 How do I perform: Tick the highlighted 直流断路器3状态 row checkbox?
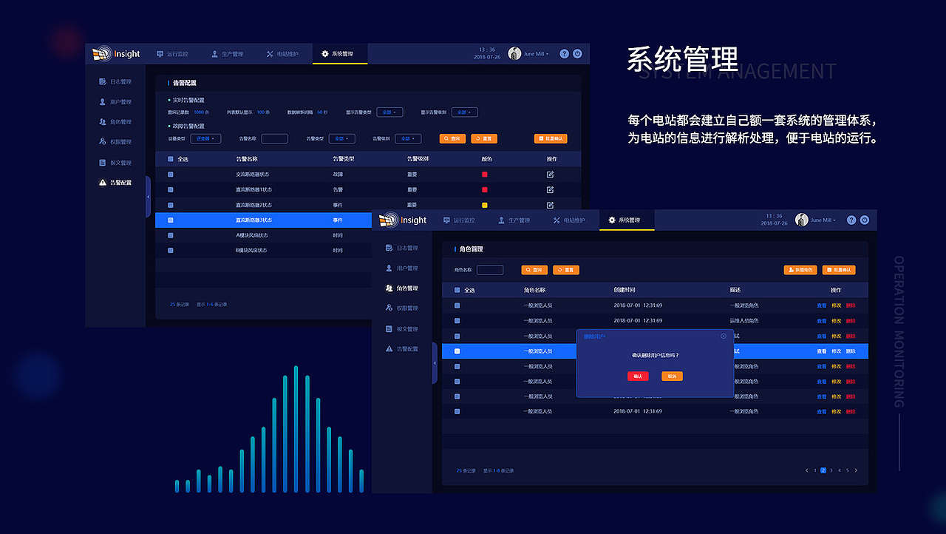[x=171, y=220]
